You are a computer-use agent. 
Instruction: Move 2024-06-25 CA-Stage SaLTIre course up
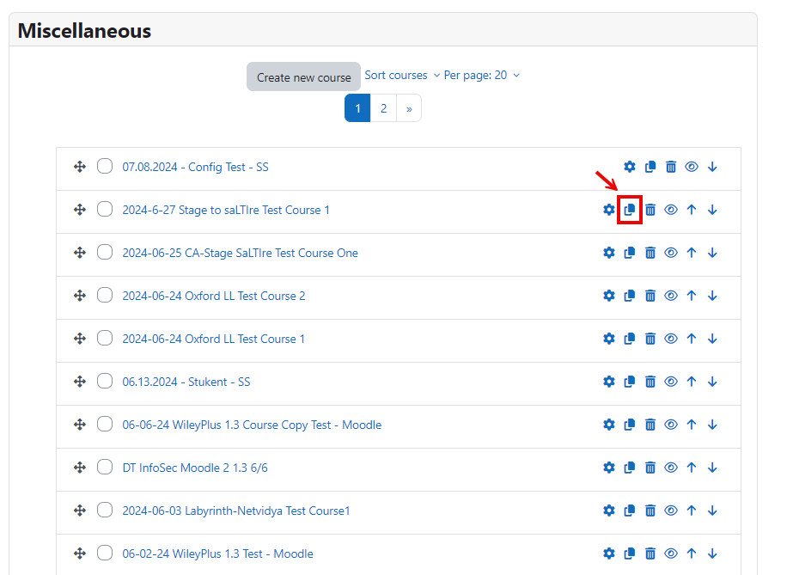692,253
